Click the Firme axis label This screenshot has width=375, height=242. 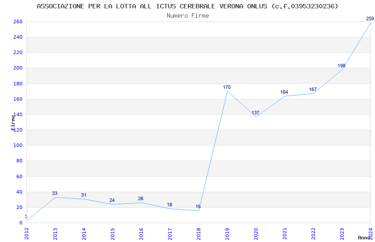click(x=13, y=123)
